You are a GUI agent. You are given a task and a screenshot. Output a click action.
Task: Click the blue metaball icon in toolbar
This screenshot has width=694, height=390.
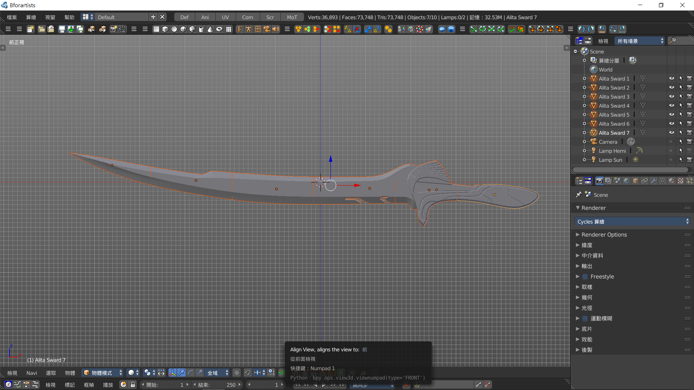click(442, 29)
